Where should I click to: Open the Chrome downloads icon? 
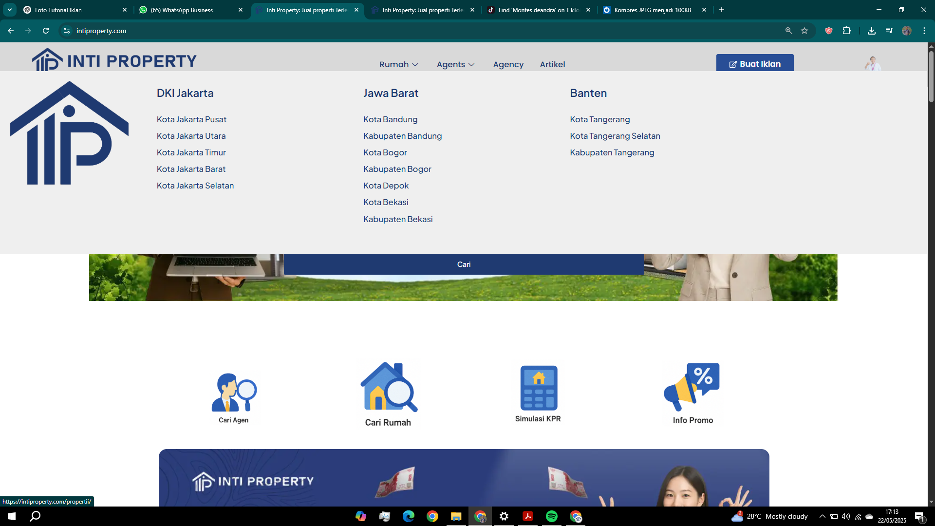(x=872, y=31)
